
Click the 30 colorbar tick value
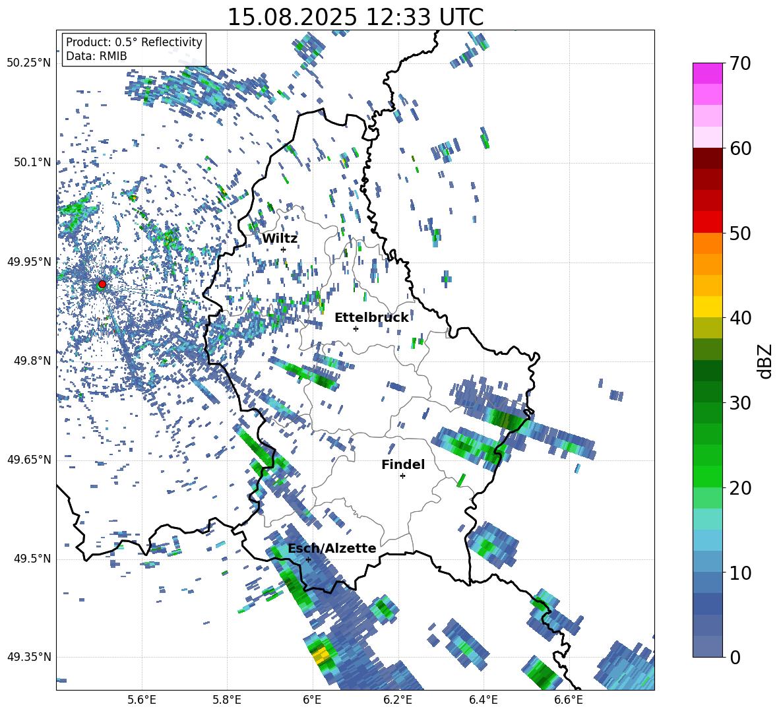coord(740,403)
